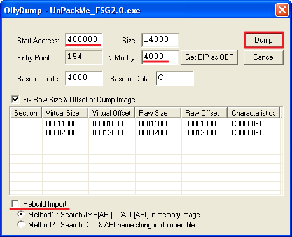Select Method2 search DLL & API radio
This screenshot has width=292, height=237.
click(21, 224)
